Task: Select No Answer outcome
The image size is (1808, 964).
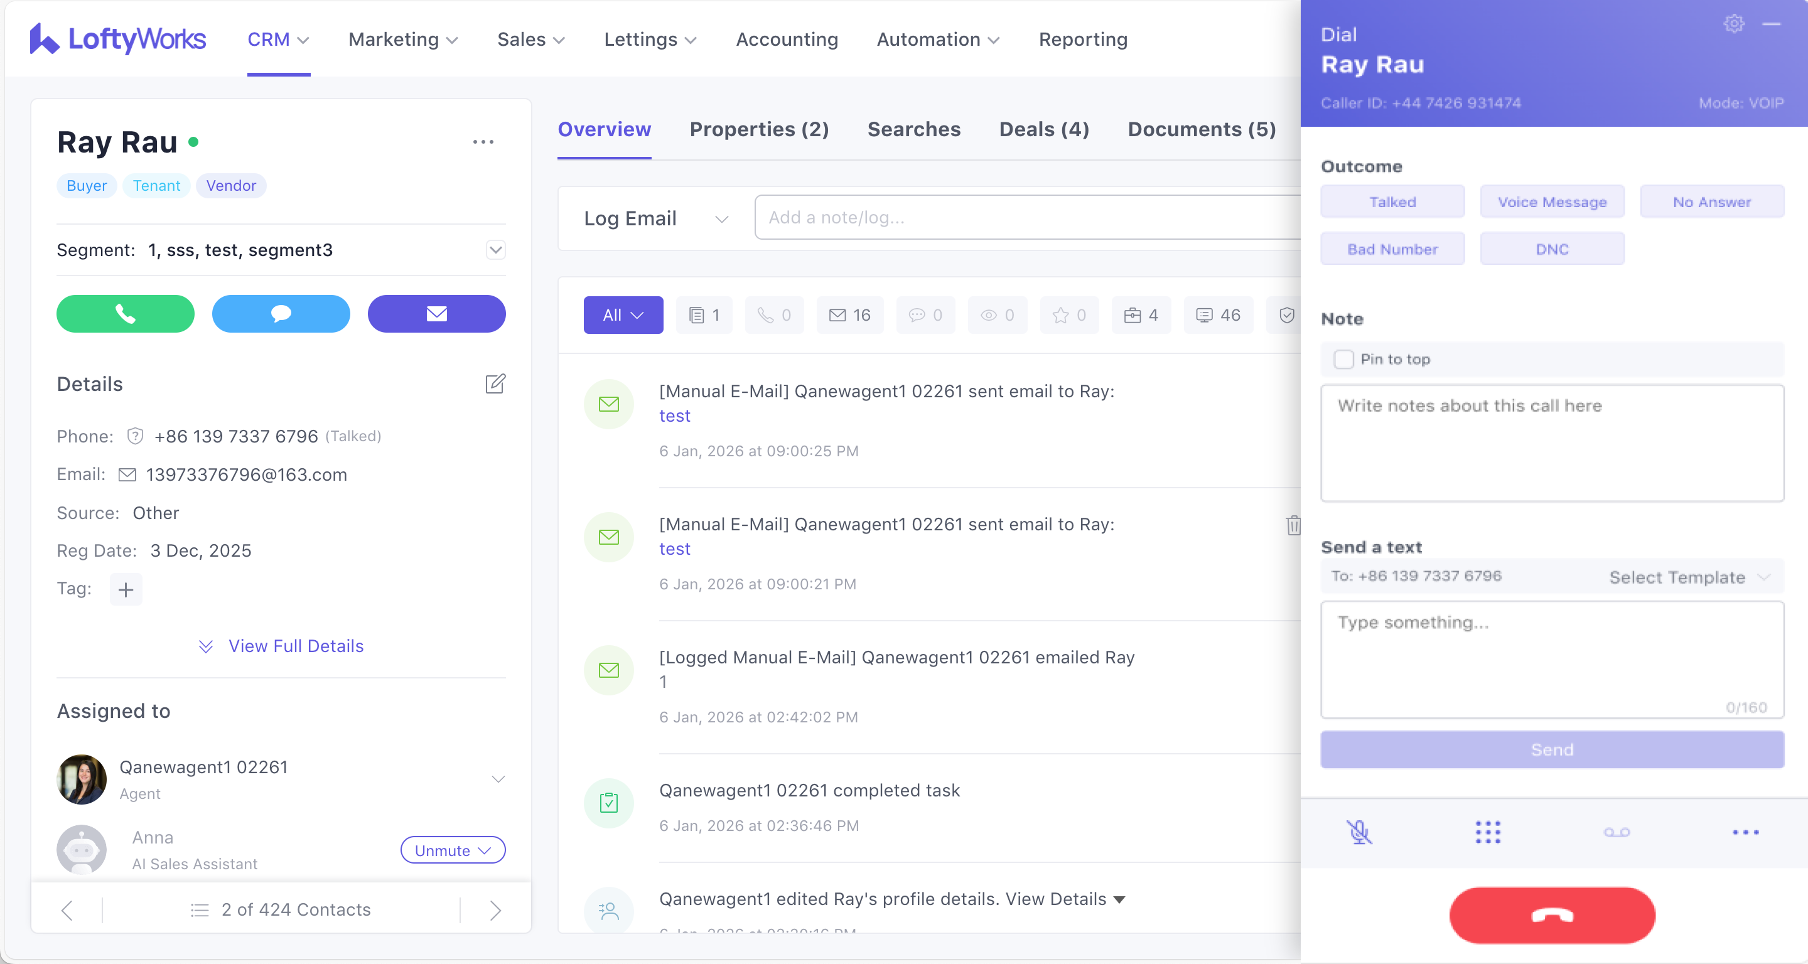Action: click(x=1711, y=202)
